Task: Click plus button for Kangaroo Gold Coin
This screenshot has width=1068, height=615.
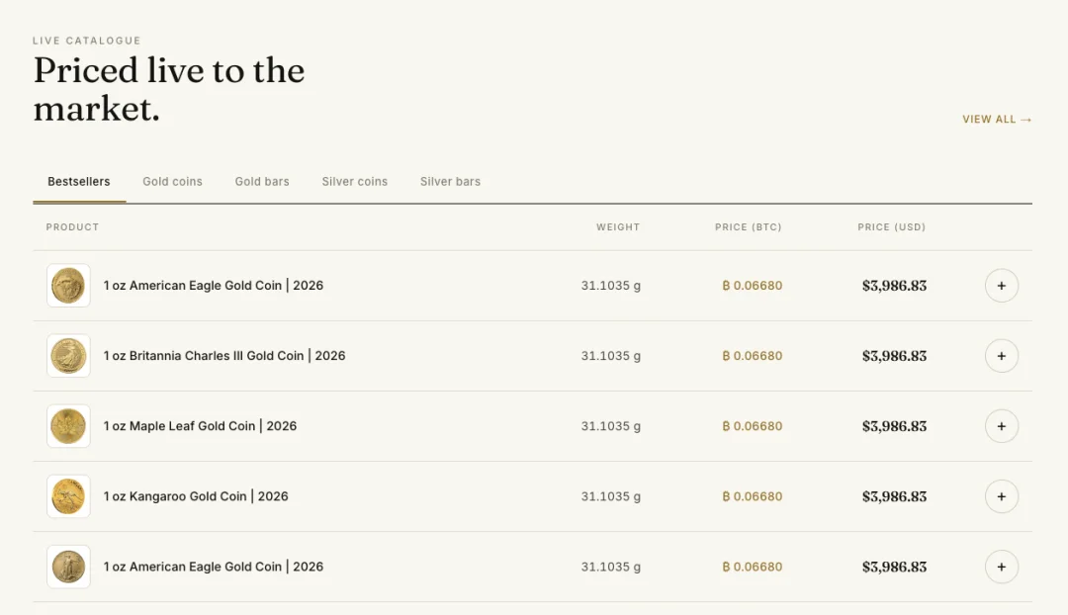Action: (1001, 496)
